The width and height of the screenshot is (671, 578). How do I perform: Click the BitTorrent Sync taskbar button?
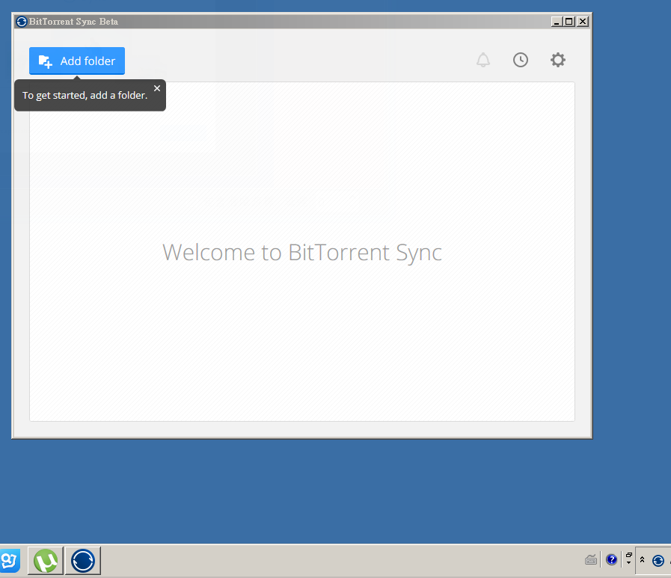(82, 560)
